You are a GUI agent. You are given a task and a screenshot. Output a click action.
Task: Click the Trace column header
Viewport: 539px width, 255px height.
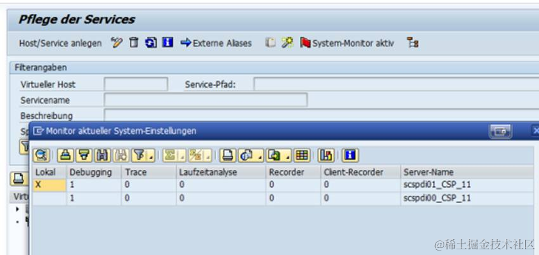[x=149, y=172]
